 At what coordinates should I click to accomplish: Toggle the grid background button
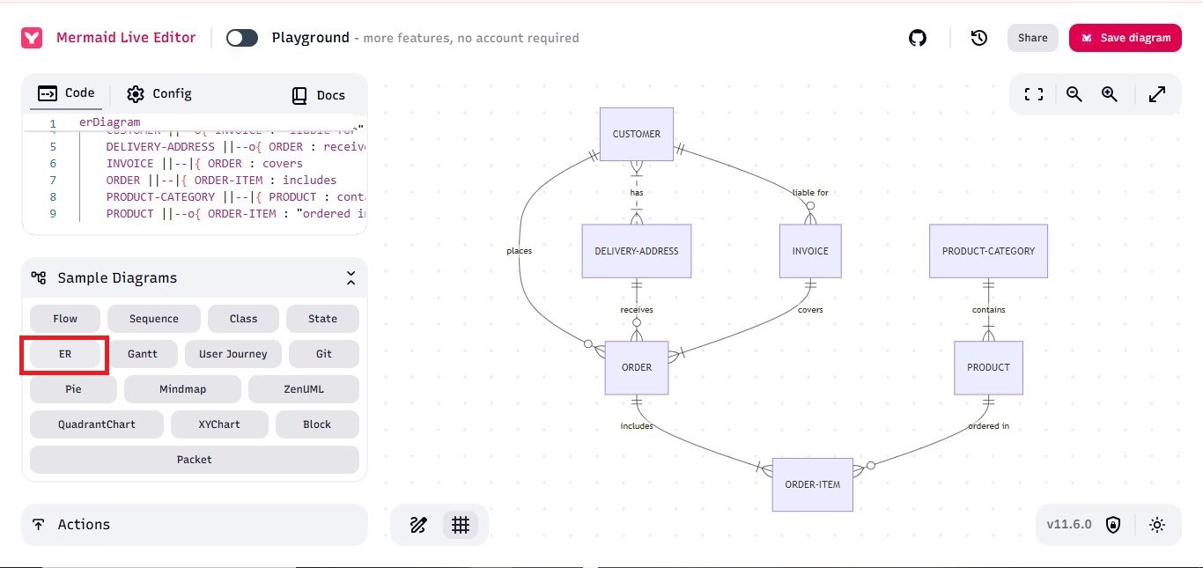tap(460, 525)
